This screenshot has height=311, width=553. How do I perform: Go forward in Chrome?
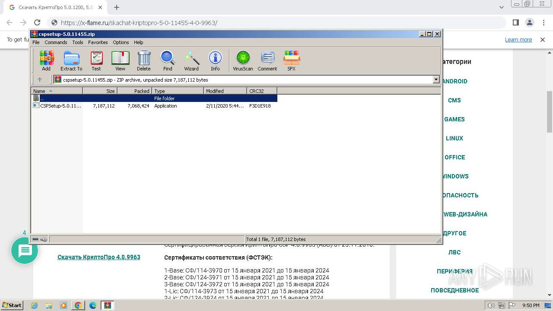click(x=23, y=22)
